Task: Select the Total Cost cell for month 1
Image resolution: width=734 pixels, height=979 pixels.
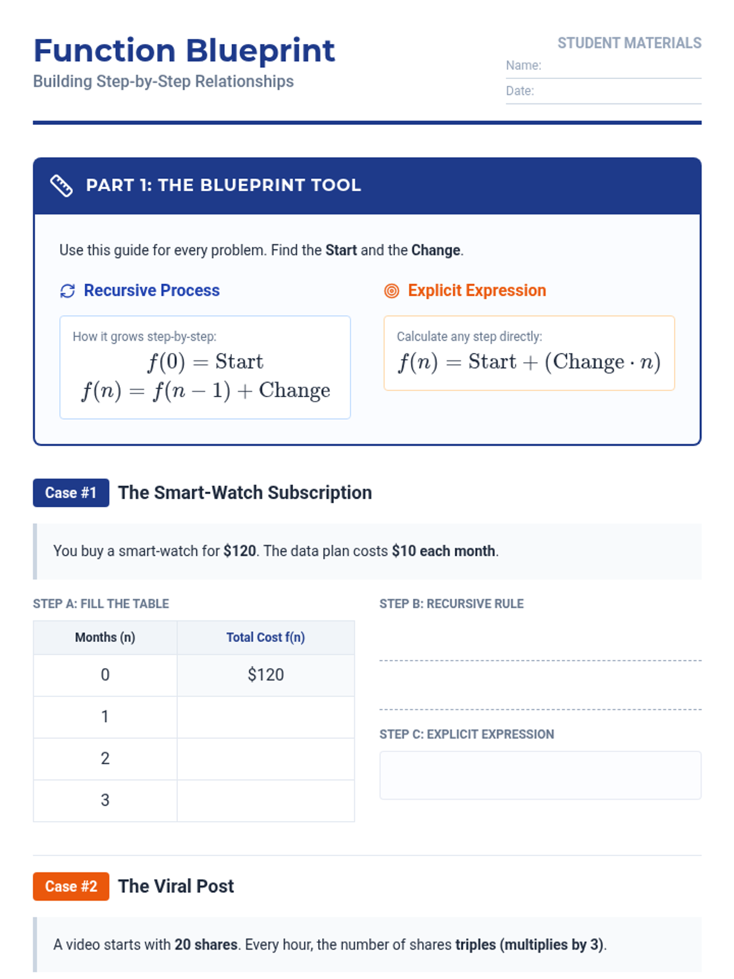Action: click(x=265, y=717)
